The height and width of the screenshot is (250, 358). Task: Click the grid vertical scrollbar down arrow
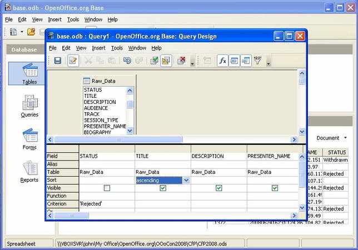tap(302, 208)
